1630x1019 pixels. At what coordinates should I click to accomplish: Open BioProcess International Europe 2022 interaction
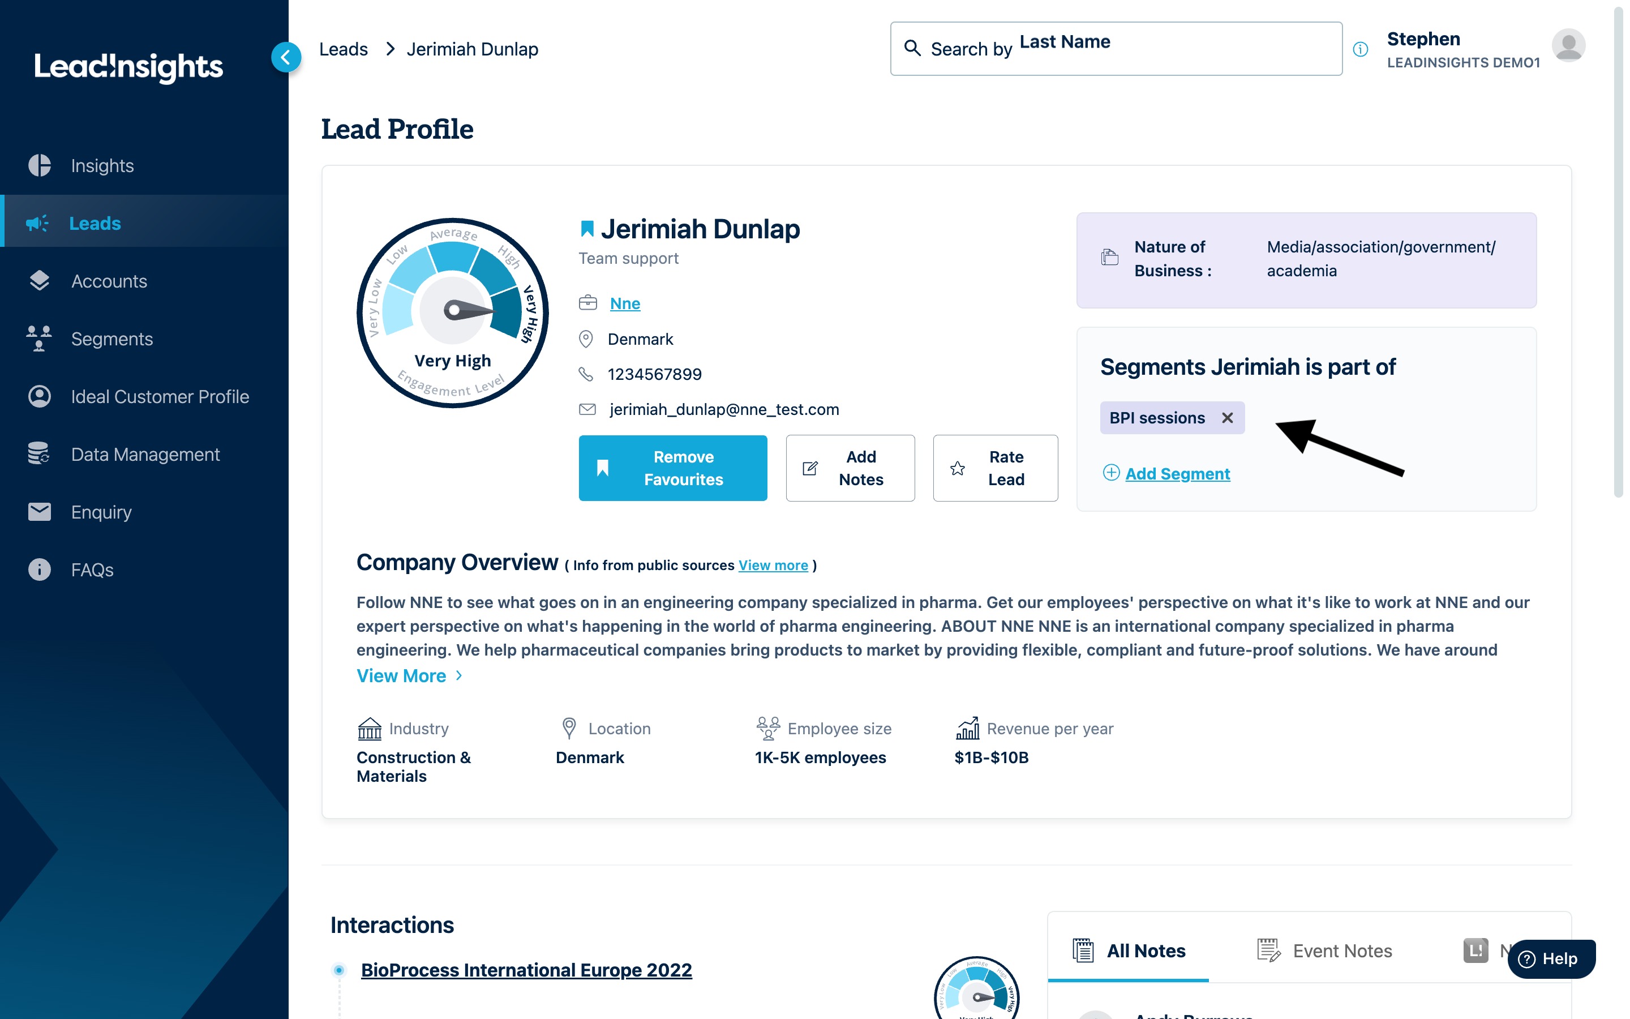point(526,969)
